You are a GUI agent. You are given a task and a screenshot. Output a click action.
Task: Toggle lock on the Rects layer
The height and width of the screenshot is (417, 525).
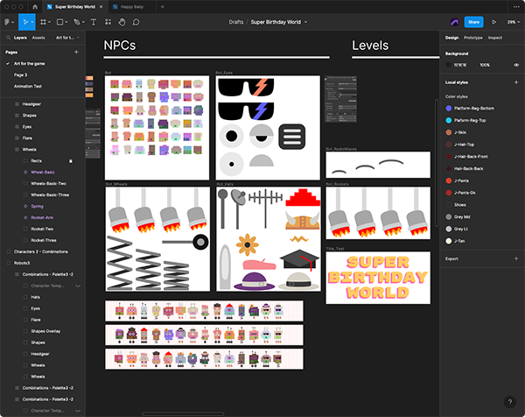click(71, 161)
